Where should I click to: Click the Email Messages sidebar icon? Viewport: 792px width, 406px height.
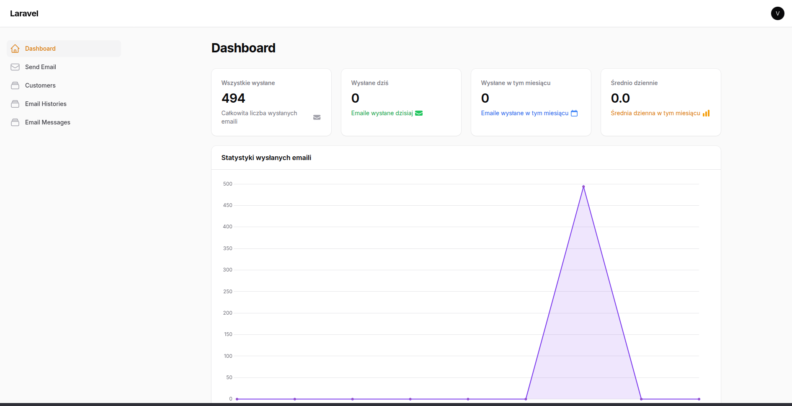[x=15, y=122]
